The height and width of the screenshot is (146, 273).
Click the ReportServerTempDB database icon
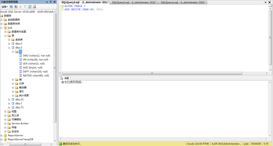click(x=5, y=140)
